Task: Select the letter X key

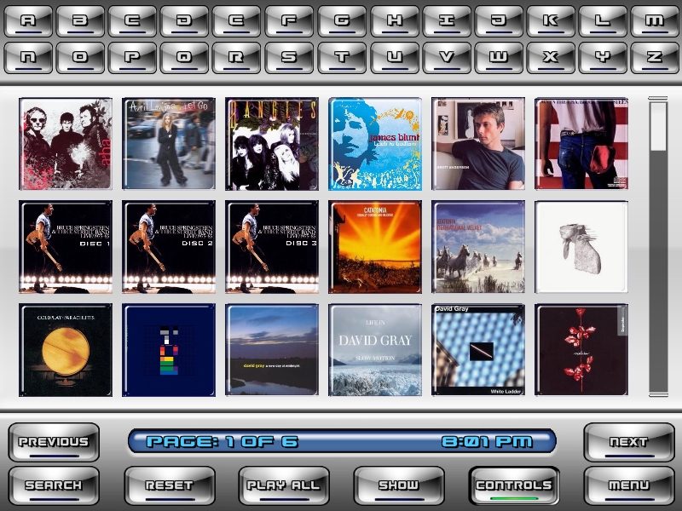Action: (551, 57)
